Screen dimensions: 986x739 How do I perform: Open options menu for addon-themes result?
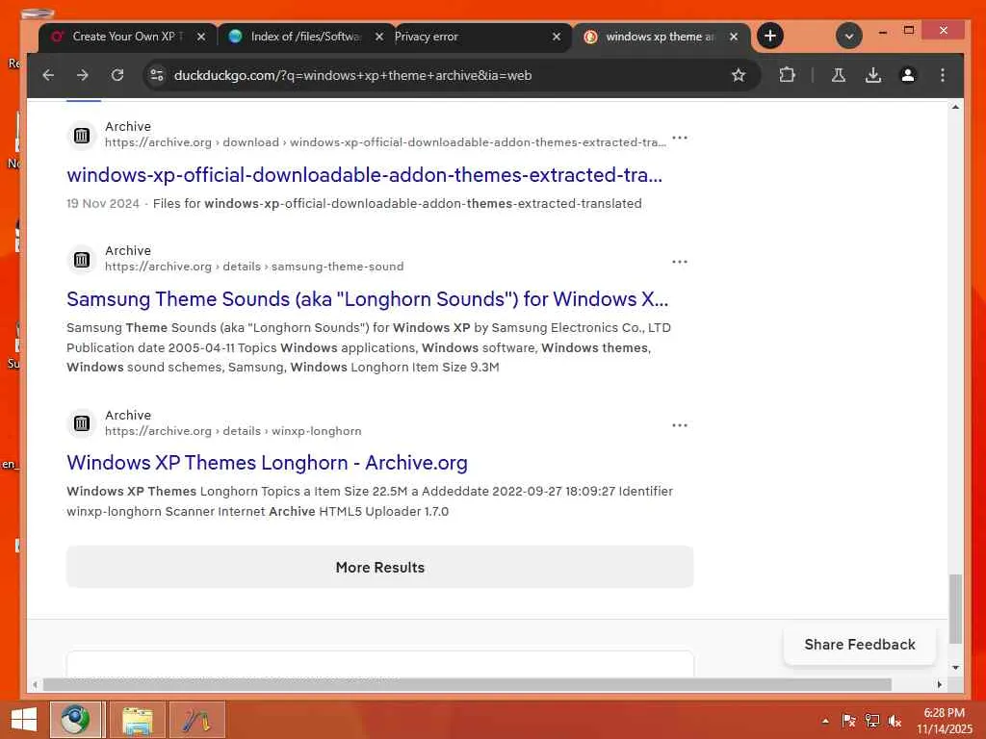click(680, 138)
